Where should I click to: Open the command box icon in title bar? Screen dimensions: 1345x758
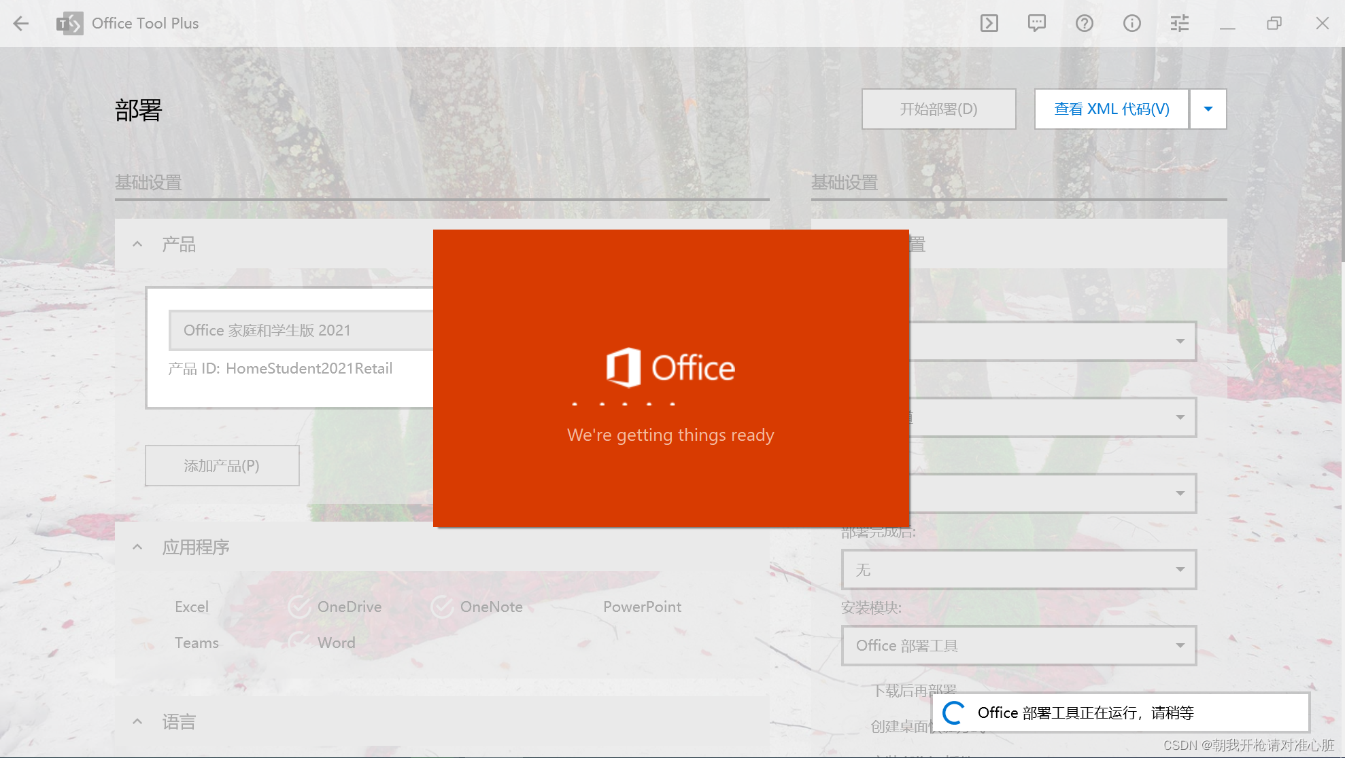pyautogui.click(x=989, y=24)
